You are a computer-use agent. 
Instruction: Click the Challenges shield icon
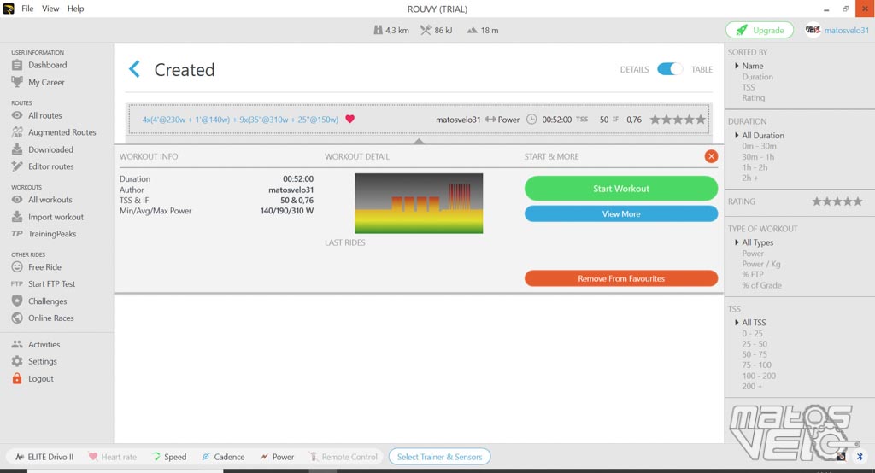click(17, 301)
